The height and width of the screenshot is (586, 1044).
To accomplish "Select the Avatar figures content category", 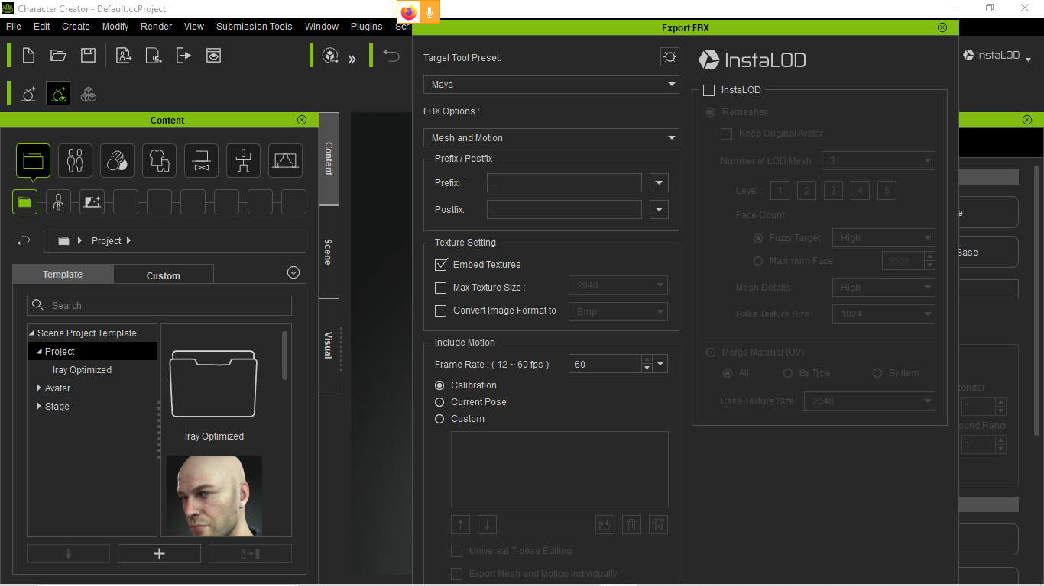I will [x=75, y=160].
